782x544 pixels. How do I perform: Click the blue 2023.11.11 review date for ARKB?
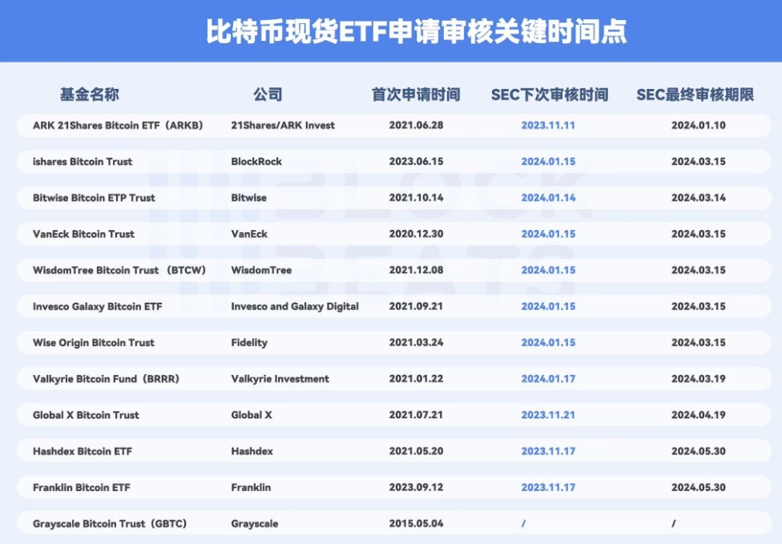[x=549, y=125]
